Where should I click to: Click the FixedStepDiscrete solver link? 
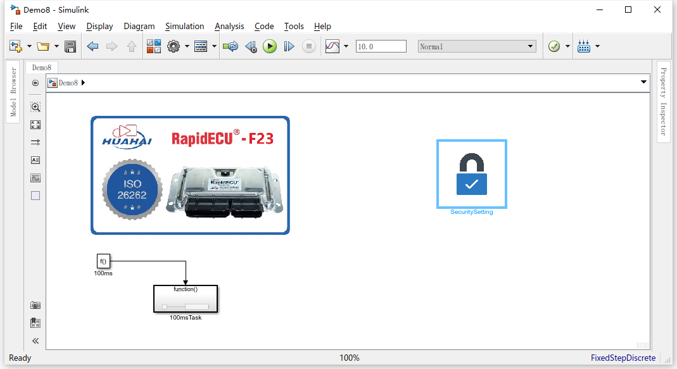tap(623, 358)
